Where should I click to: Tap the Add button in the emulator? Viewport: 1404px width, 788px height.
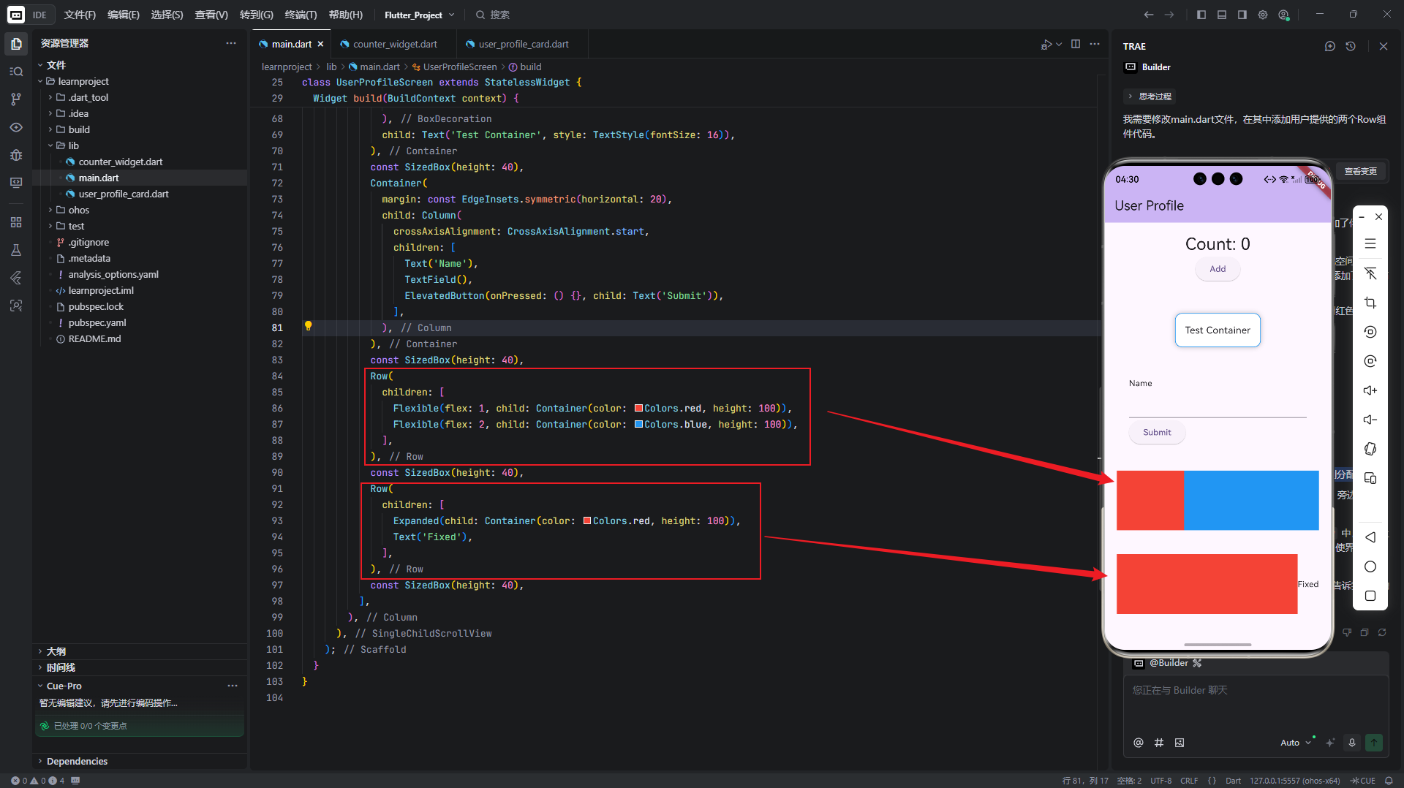click(1218, 269)
